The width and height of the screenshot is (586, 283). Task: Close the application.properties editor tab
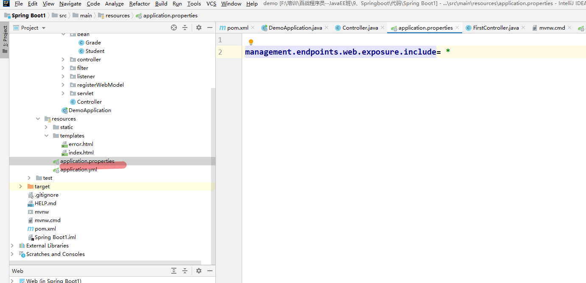click(457, 27)
